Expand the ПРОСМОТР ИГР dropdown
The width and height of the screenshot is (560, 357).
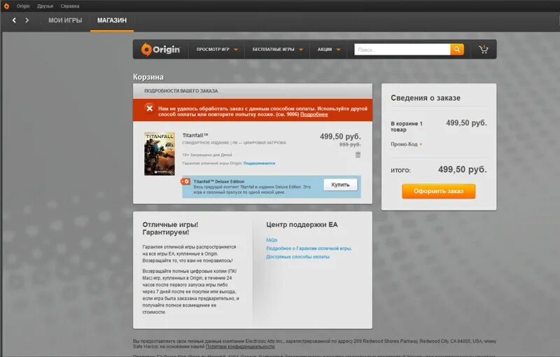click(x=217, y=49)
